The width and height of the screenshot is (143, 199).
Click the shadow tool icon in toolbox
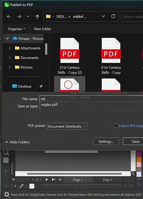click(6, 153)
